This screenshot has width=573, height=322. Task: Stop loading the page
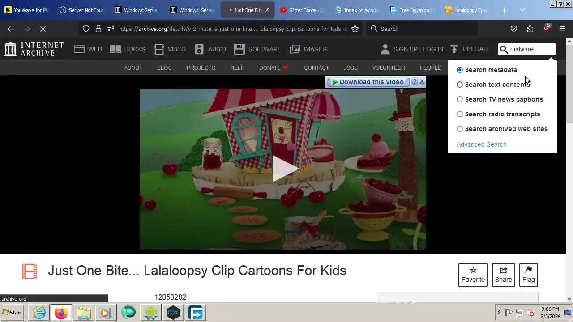click(43, 29)
